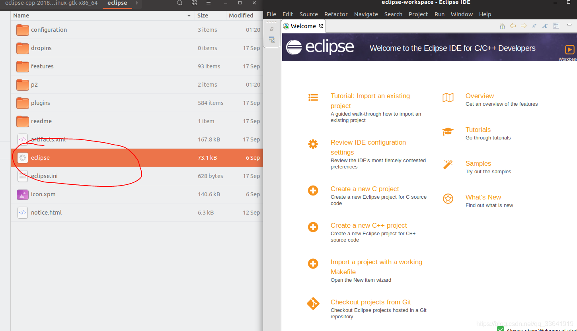Open the file manager hamburger menu
Image resolution: width=577 pixels, height=331 pixels.
point(209,3)
